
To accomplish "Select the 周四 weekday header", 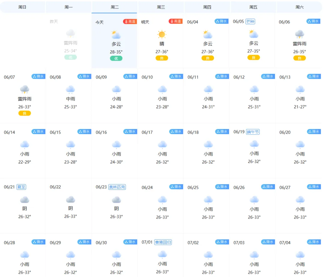I will click(207, 7).
